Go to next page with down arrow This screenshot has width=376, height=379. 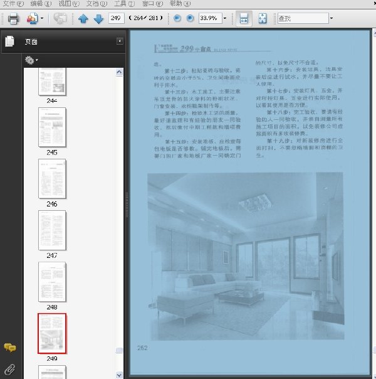tap(98, 19)
